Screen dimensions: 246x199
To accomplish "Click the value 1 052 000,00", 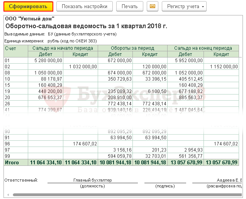I will click(189, 73).
